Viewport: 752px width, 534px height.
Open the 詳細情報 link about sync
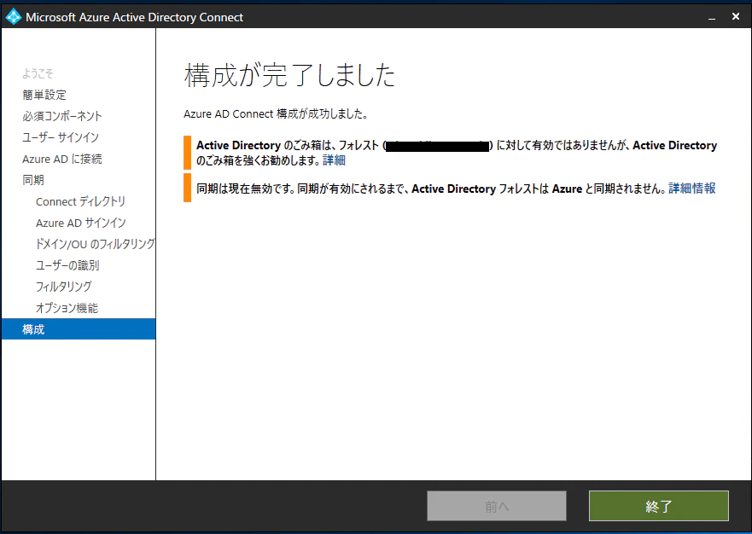[691, 189]
